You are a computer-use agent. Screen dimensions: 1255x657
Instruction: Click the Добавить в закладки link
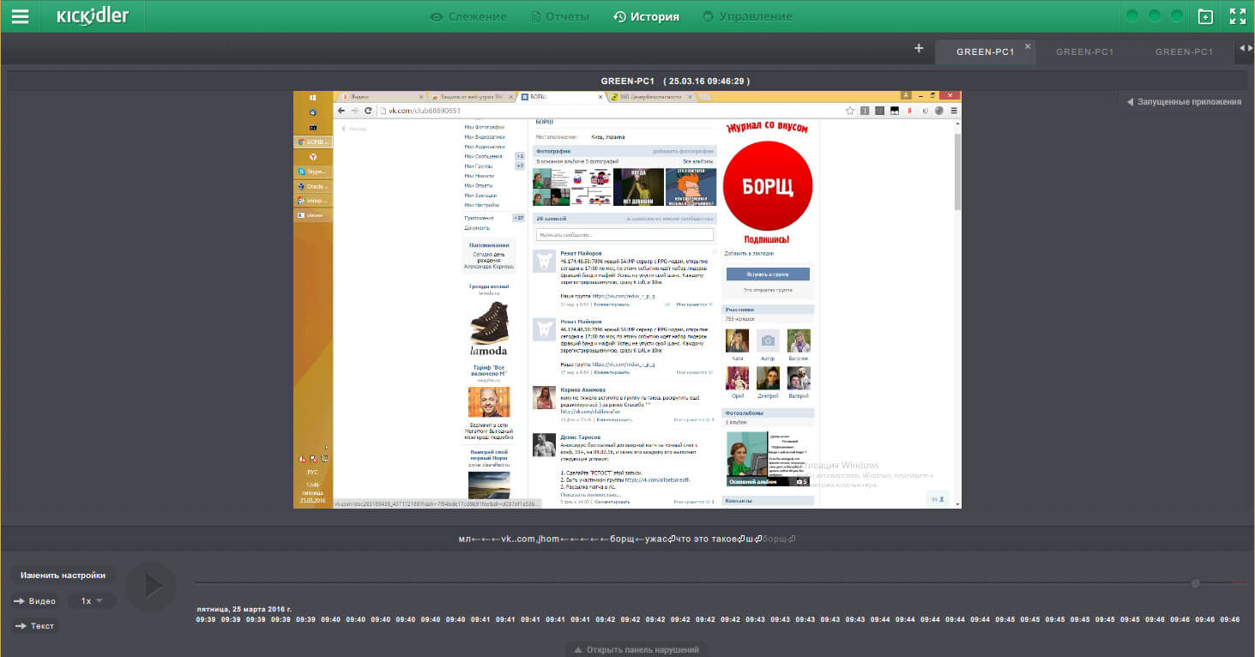(749, 254)
